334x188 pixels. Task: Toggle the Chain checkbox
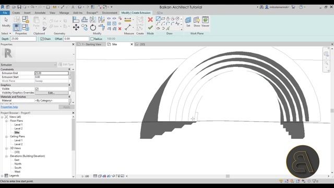point(42,39)
